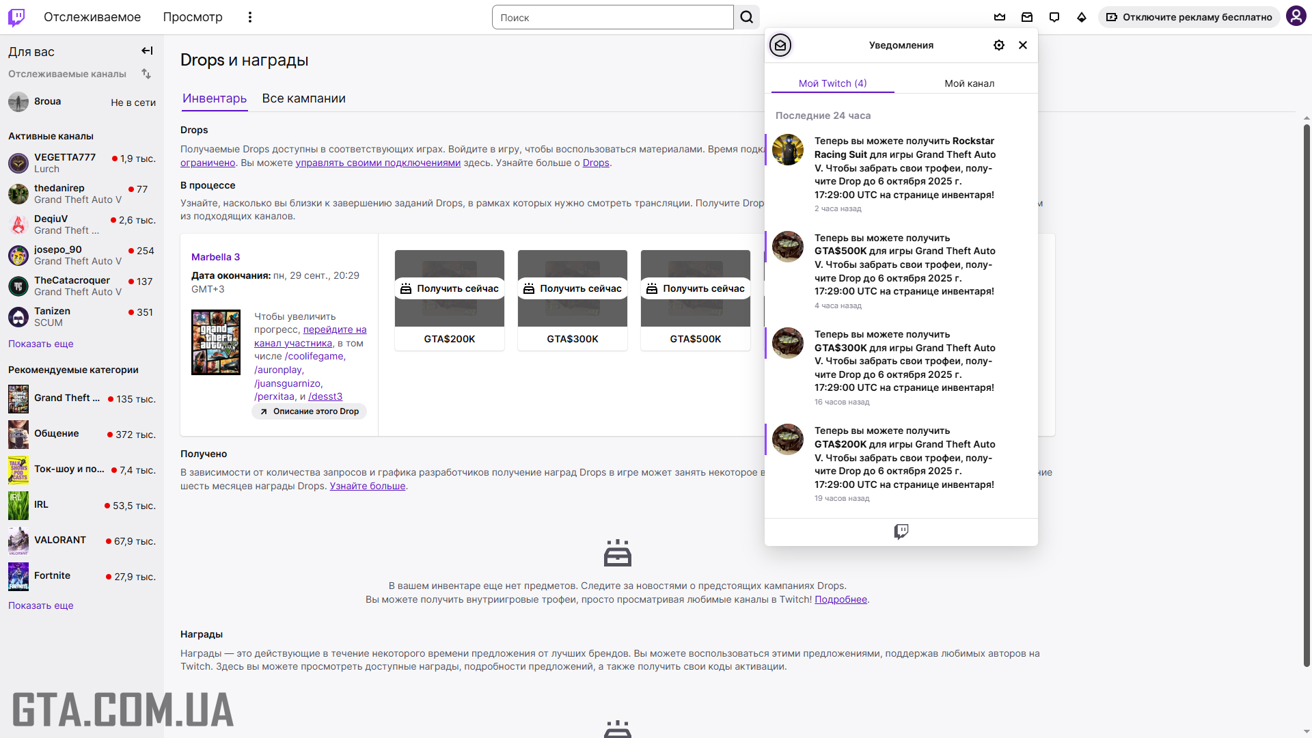
Task: Toggle followed channels sort order icon
Action: (x=146, y=73)
